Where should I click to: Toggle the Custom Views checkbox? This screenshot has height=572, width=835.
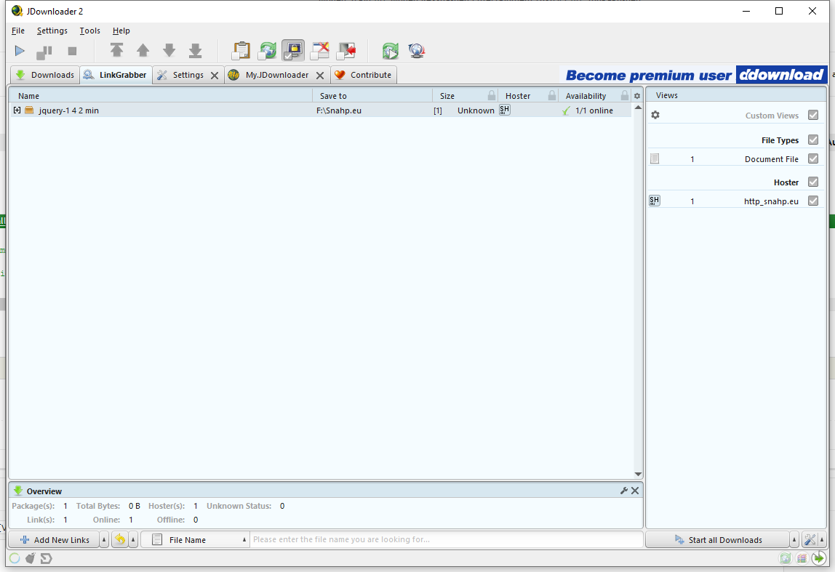coord(813,115)
